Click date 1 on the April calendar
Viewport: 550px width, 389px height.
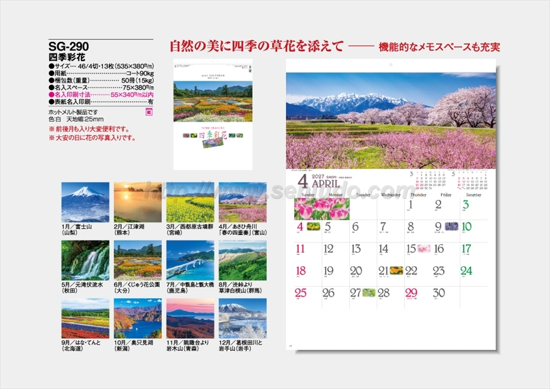point(411,204)
